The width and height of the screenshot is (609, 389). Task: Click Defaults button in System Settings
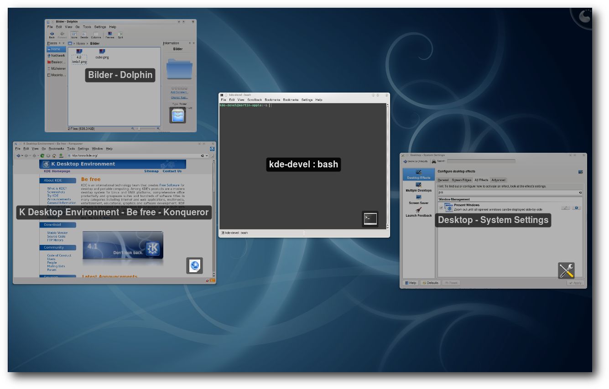coord(430,283)
